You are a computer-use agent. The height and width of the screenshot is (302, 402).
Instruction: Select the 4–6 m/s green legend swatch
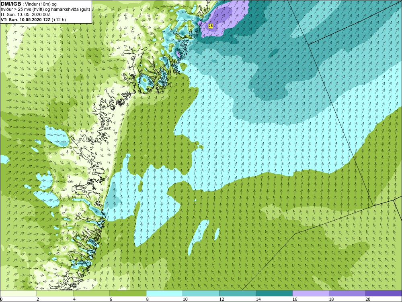coord(91,293)
